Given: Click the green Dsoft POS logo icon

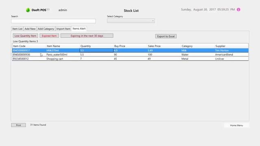Looking at the screenshot, I should pyautogui.click(x=28, y=10).
